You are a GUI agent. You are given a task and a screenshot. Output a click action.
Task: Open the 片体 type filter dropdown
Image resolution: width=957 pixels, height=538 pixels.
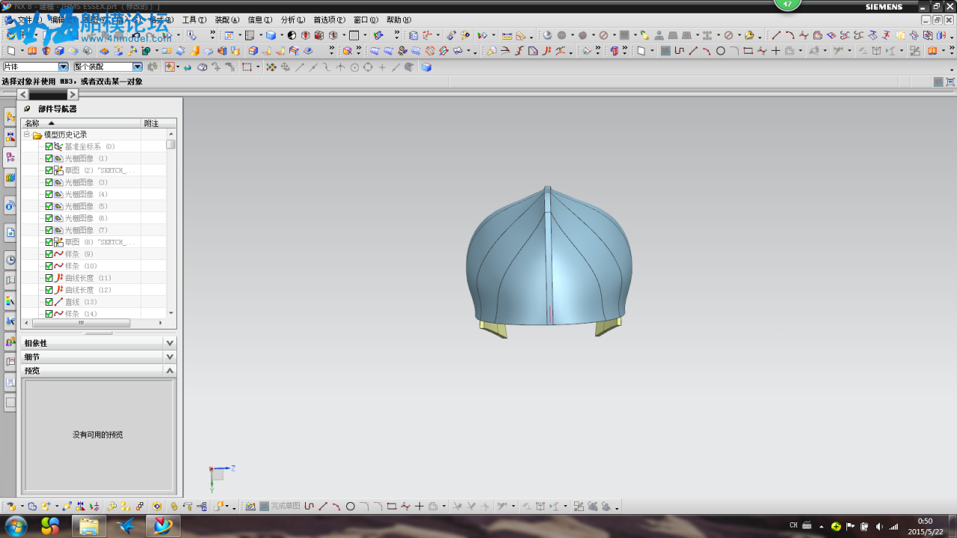[64, 67]
